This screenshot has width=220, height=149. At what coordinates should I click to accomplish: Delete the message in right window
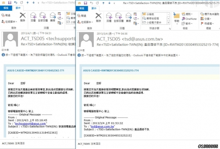pyautogui.click(x=99, y=18)
